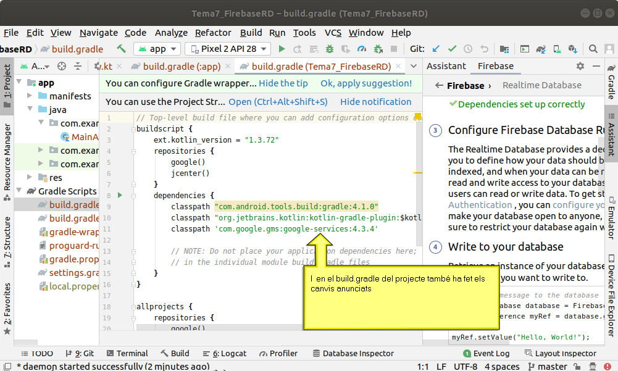Click the master Git branch in status bar

point(547,367)
